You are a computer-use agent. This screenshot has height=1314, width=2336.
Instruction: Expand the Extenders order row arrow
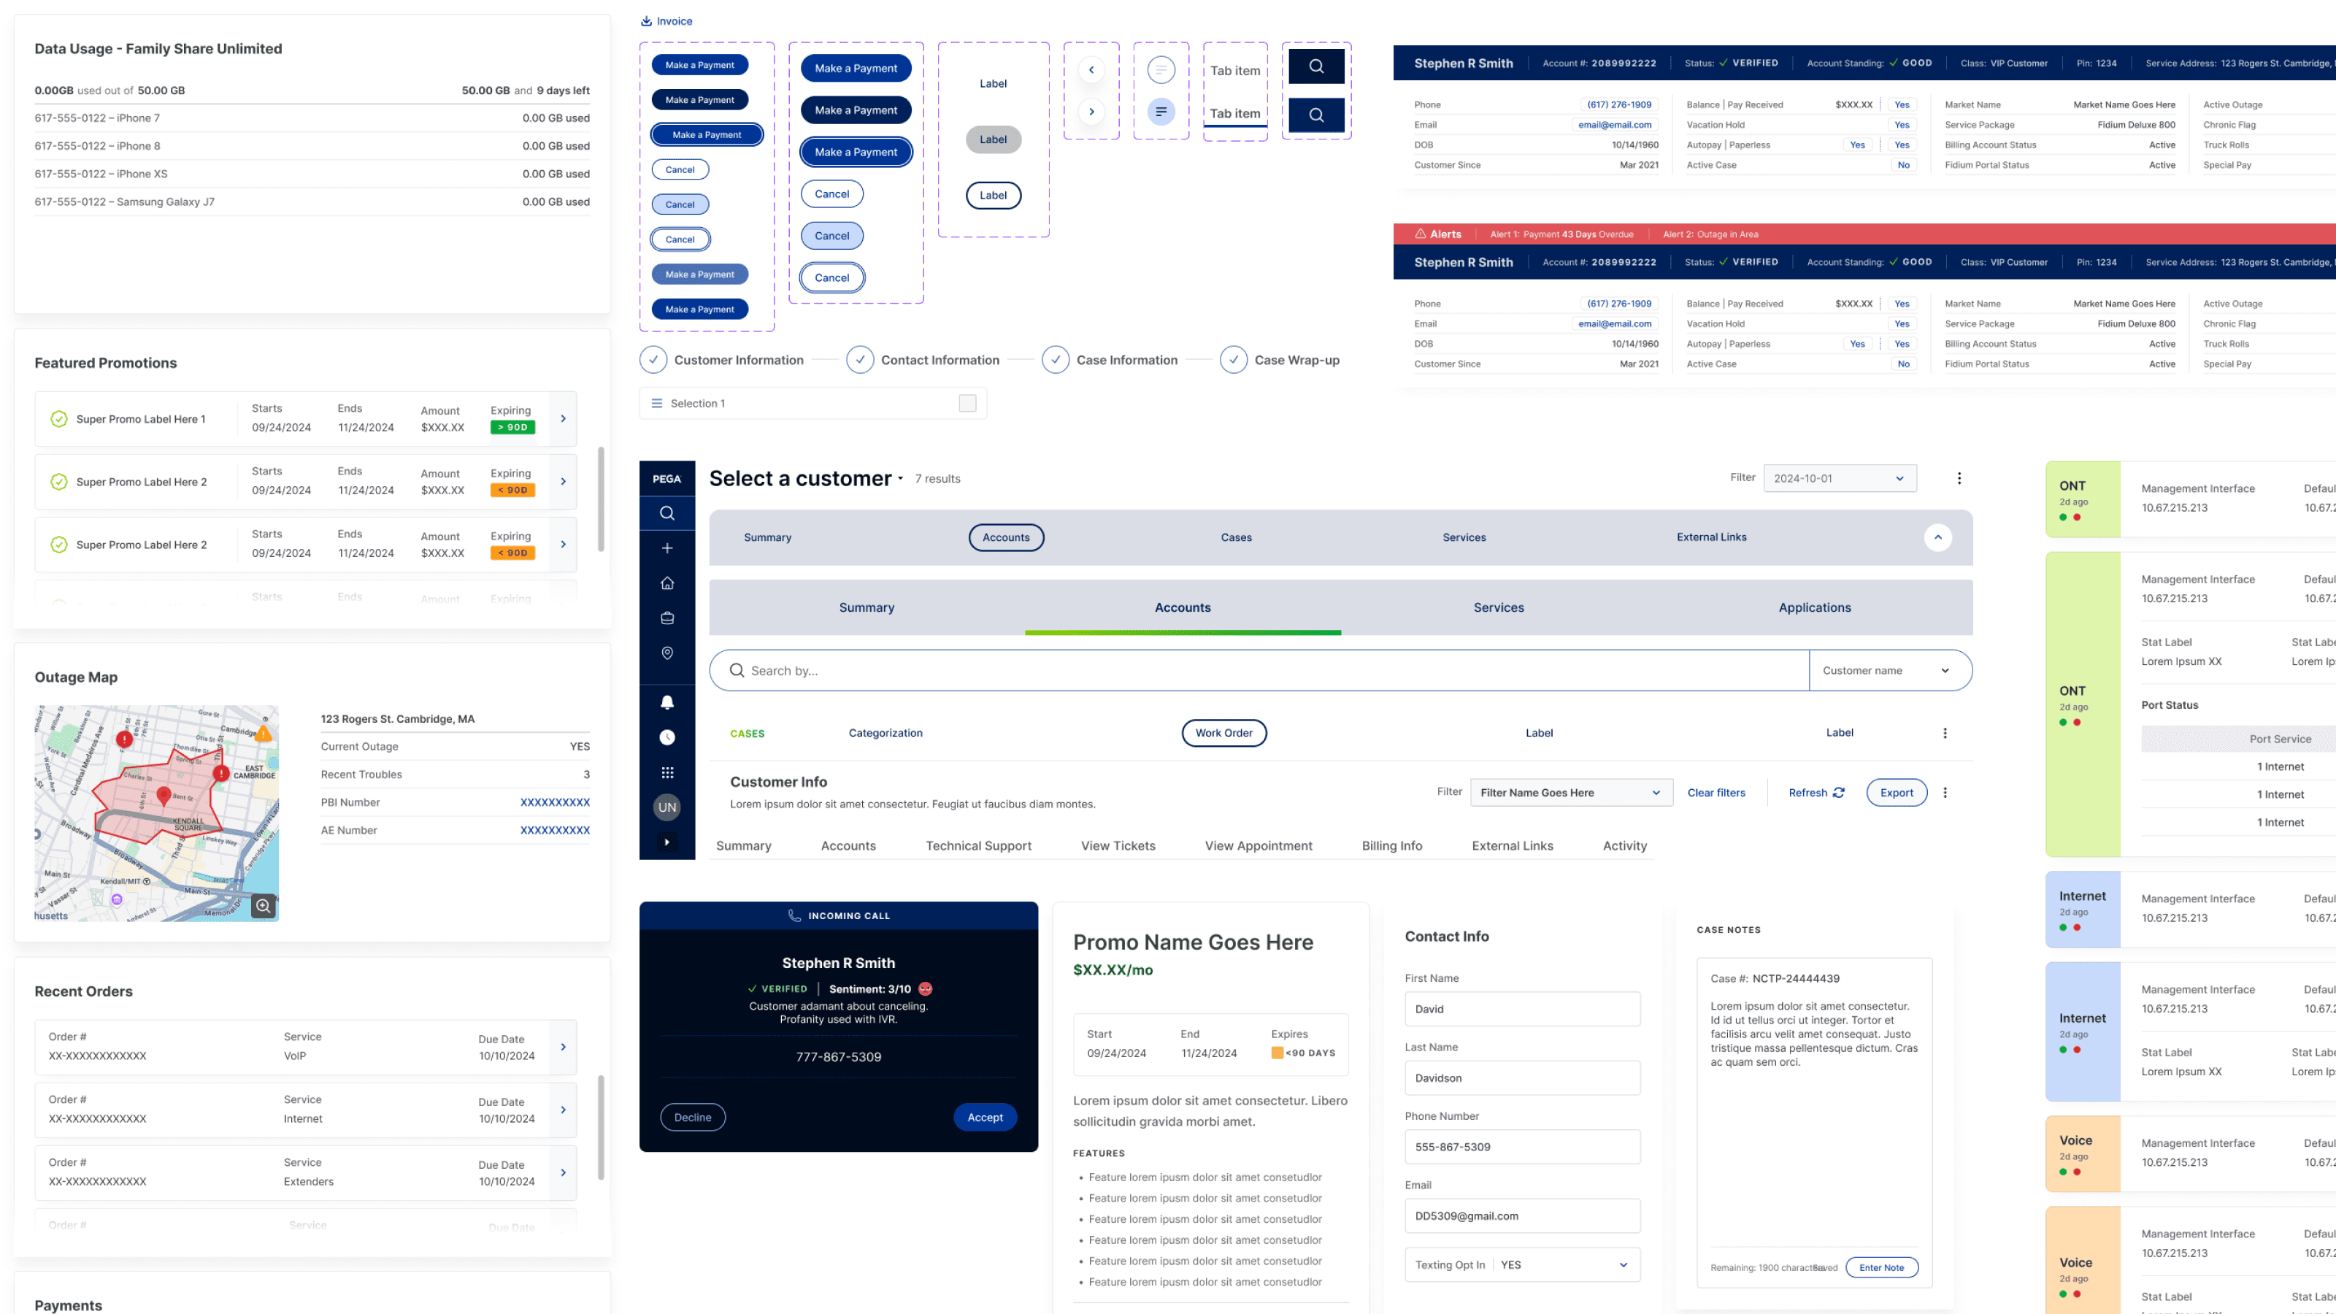click(x=563, y=1173)
